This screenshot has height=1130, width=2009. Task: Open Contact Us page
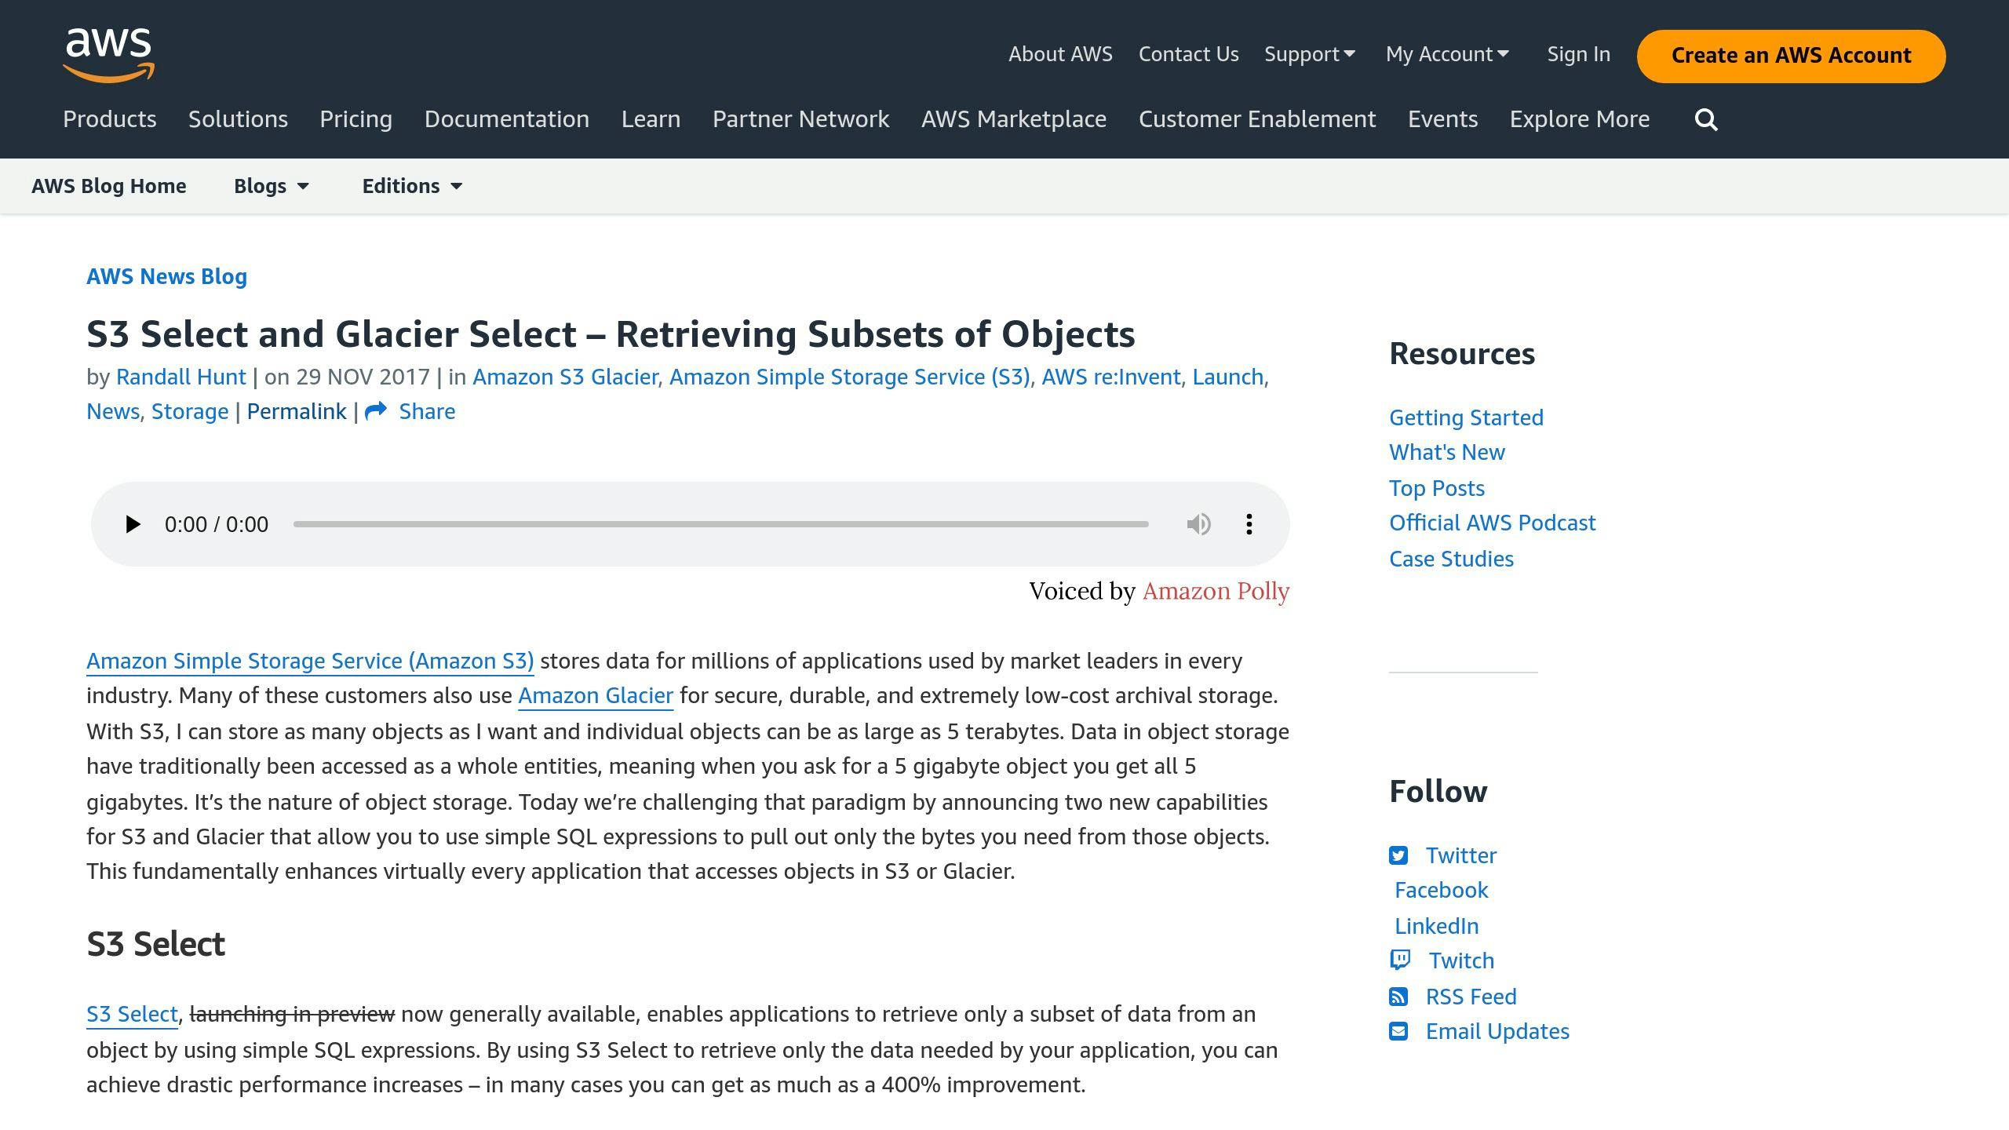1188,54
